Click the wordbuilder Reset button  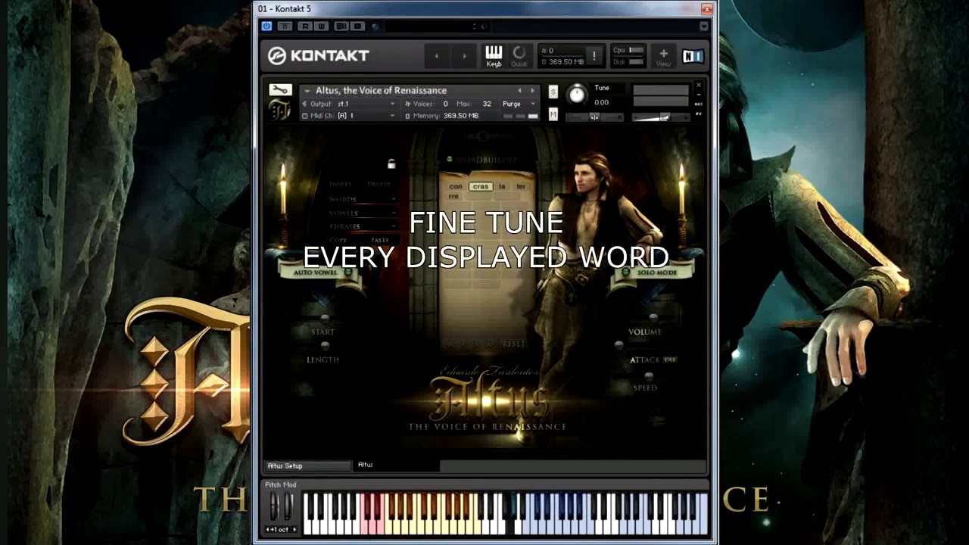click(x=513, y=344)
